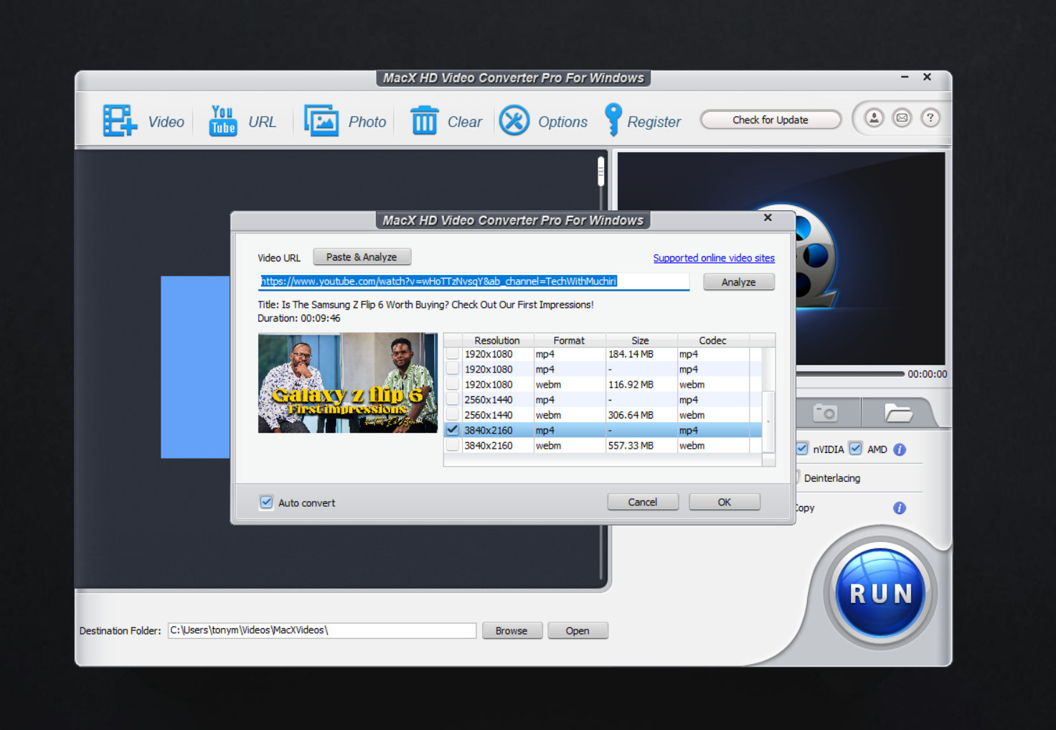Open the help question mark icon

pos(930,118)
